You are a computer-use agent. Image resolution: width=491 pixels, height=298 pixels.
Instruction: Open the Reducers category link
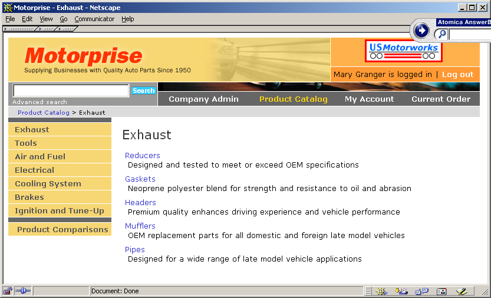(143, 155)
